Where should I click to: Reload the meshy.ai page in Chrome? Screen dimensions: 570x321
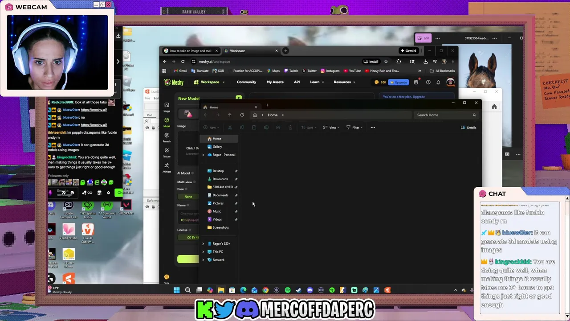click(x=183, y=62)
